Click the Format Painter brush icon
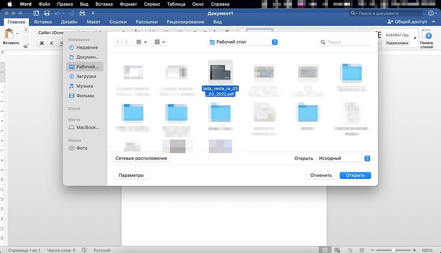Viewport: 441px width, 253px height. tap(26, 45)
